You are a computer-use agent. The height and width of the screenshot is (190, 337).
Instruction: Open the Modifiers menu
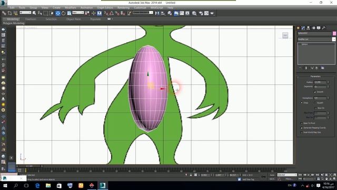(70, 7)
